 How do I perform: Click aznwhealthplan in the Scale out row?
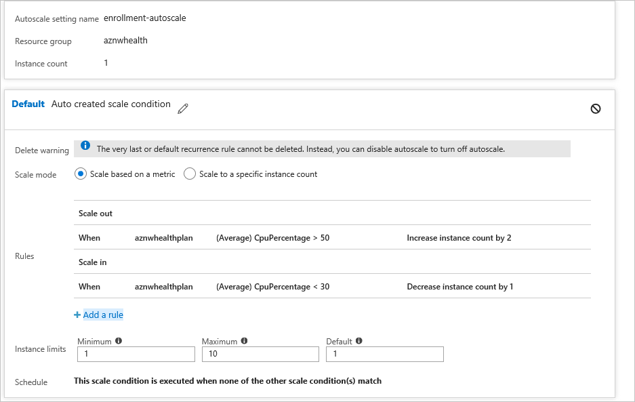(163, 238)
